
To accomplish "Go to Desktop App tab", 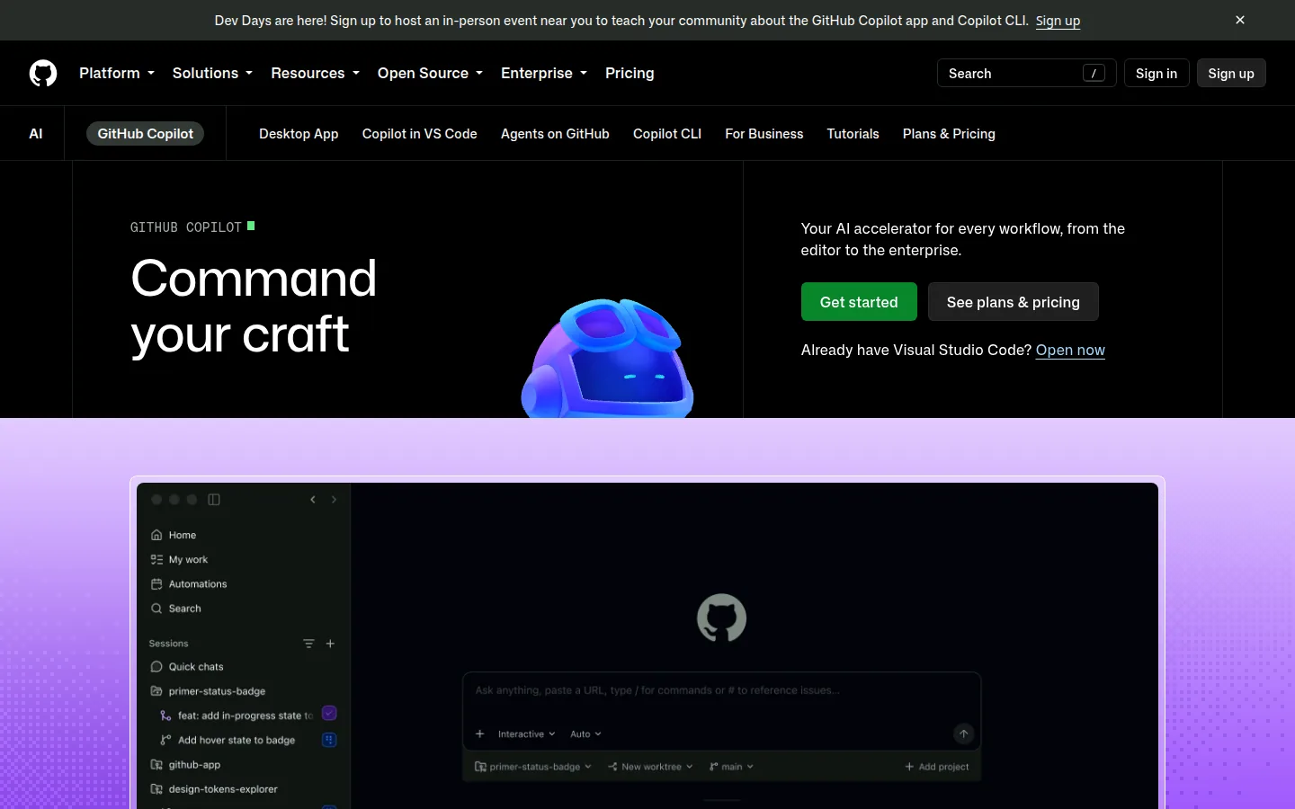I will (x=299, y=134).
